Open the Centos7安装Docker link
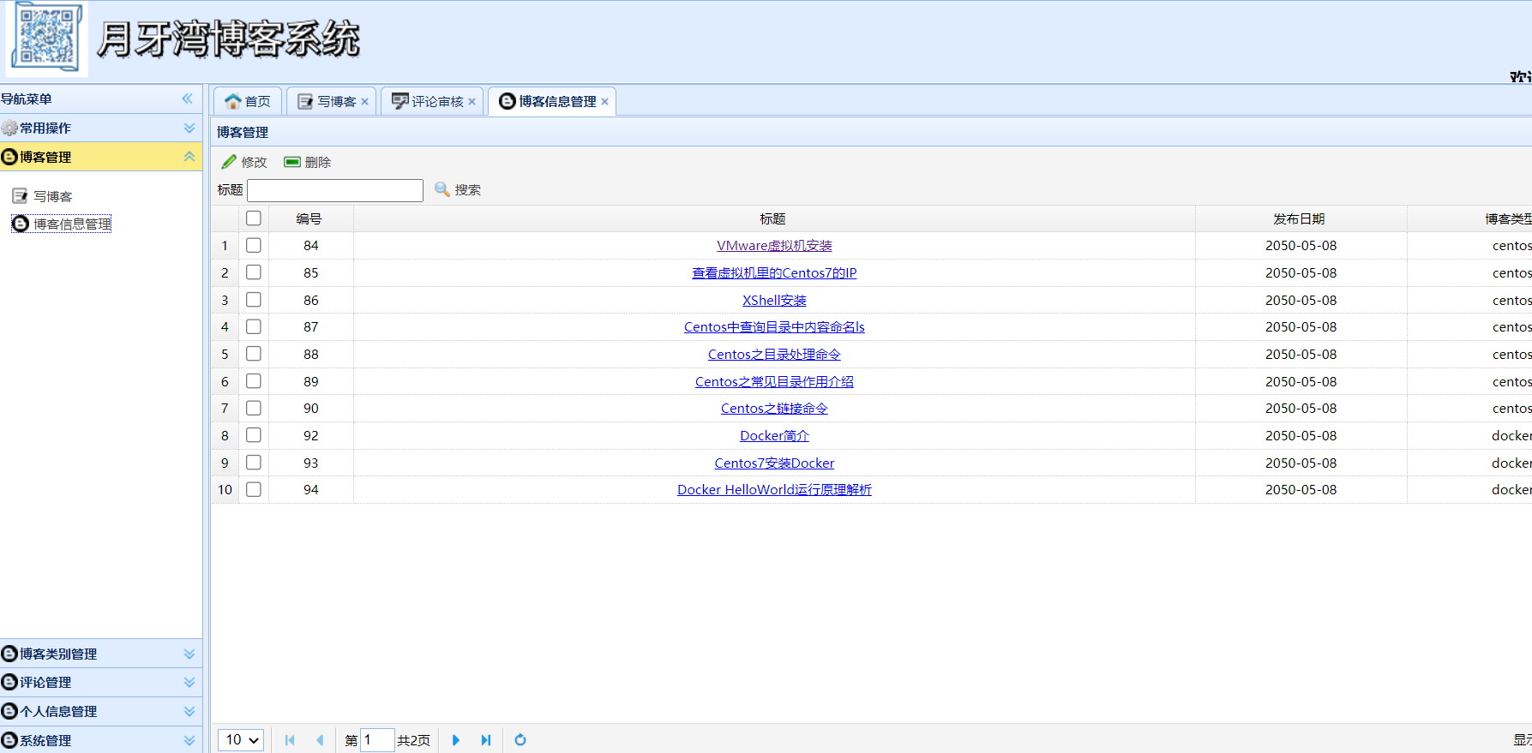Screen dimensions: 1532x753 coord(774,463)
